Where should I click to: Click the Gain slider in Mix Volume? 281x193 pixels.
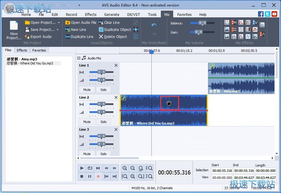(x=202, y=32)
